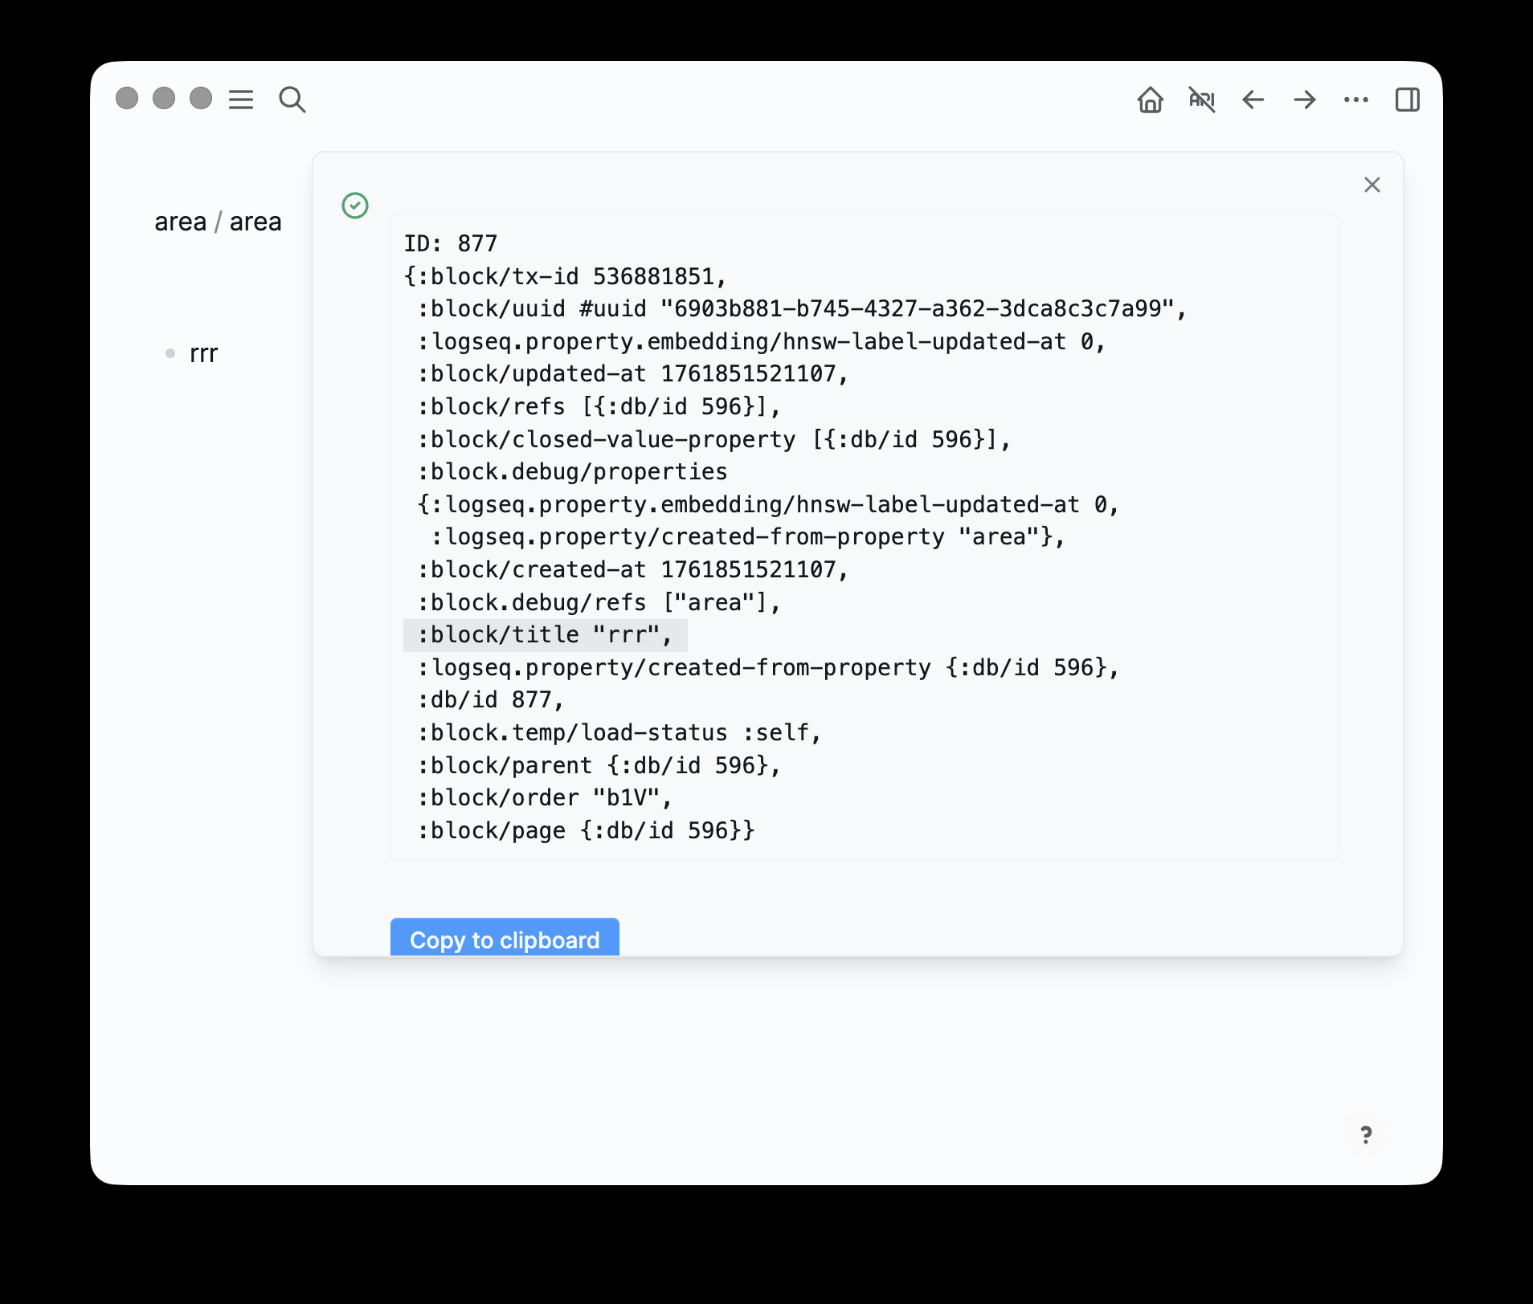1533x1304 pixels.
Task: Click the ID: 877 line in code
Action: coord(450,243)
